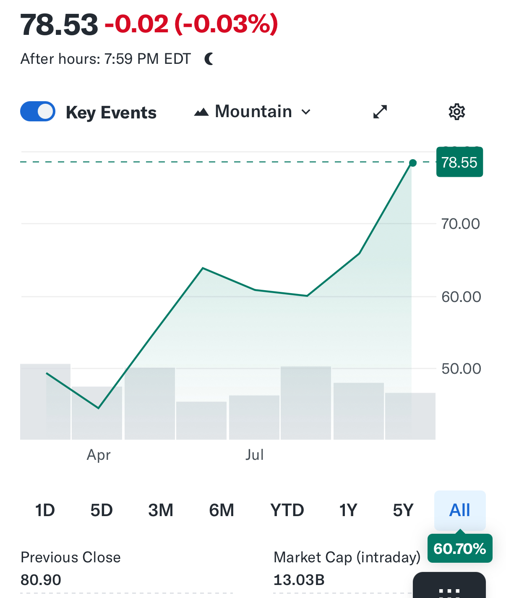
Task: Choose the YTD range
Action: pyautogui.click(x=287, y=510)
